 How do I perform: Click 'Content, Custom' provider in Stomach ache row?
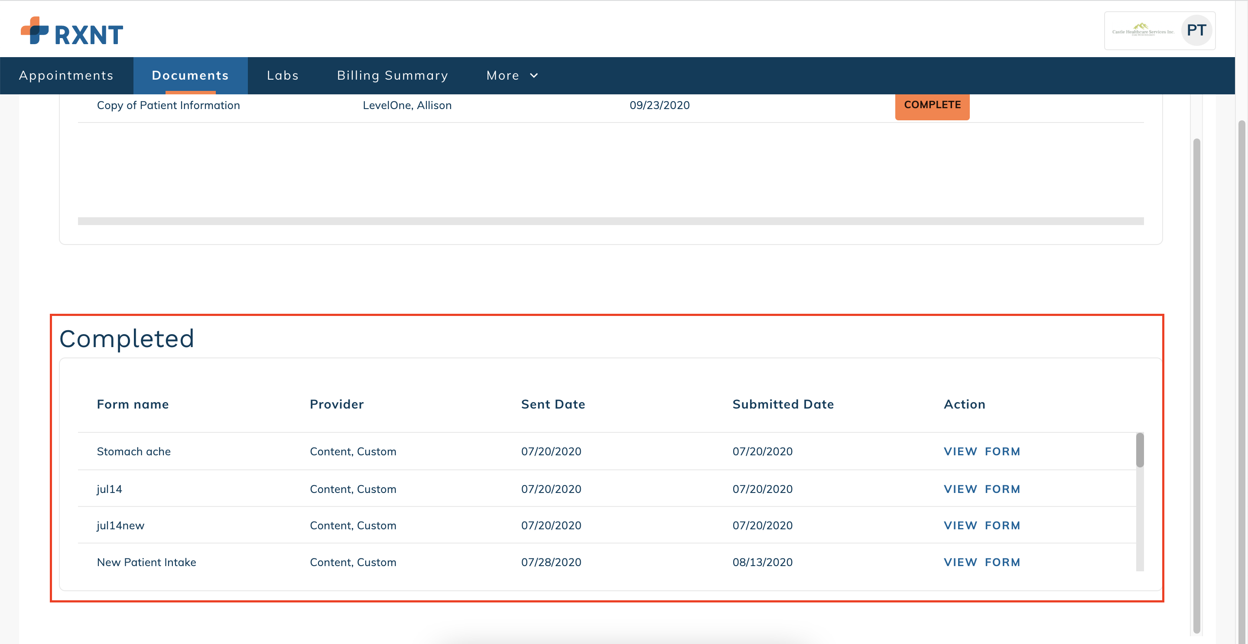point(353,451)
